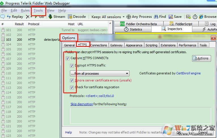Screen dimensions: 217x138
Task: Open the View menu
Action: pos(50,10)
